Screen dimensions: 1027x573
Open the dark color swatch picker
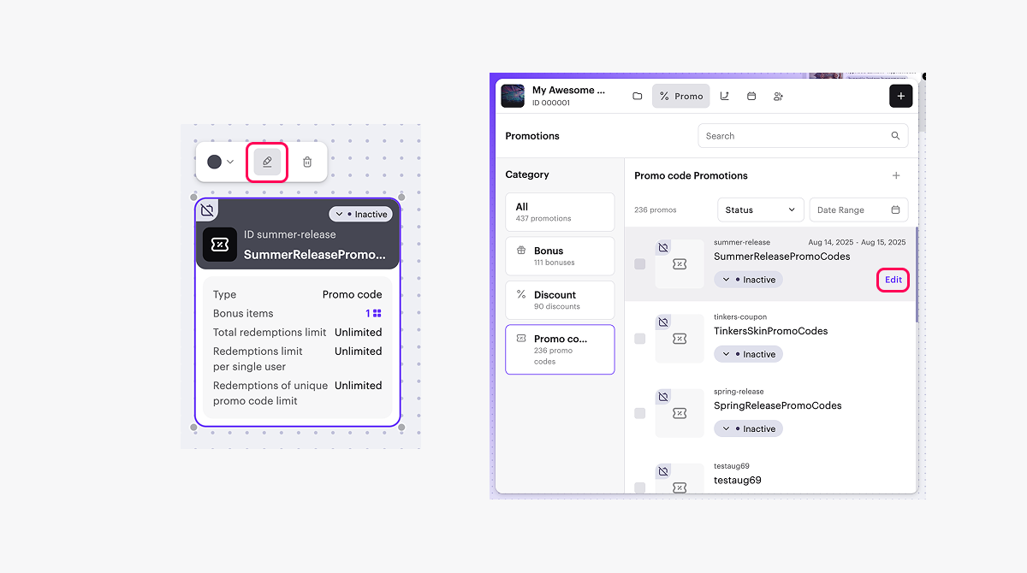point(220,162)
